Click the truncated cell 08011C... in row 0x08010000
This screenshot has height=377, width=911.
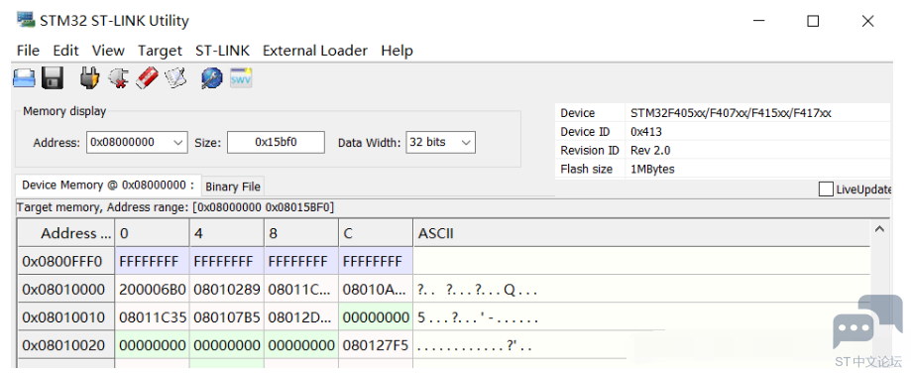[301, 289]
